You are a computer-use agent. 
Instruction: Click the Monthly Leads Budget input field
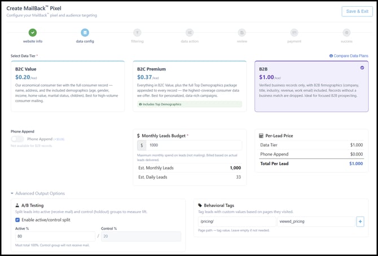point(194,145)
